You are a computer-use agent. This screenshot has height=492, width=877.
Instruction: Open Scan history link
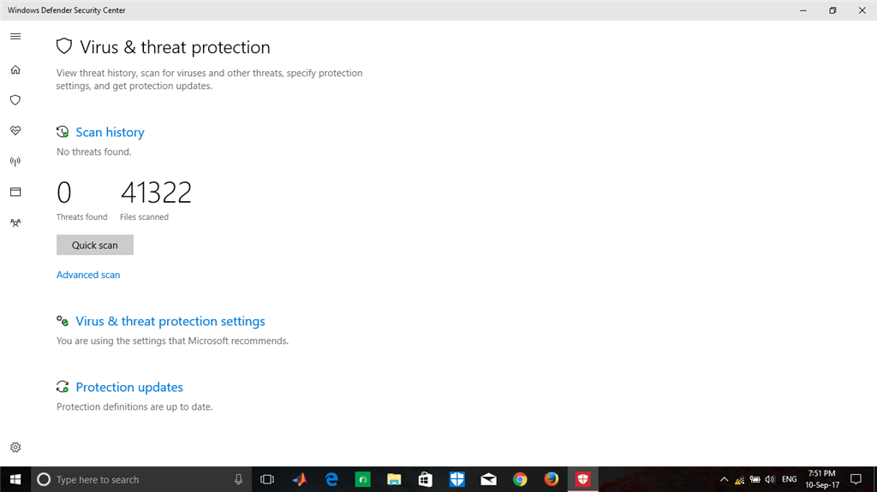click(110, 132)
